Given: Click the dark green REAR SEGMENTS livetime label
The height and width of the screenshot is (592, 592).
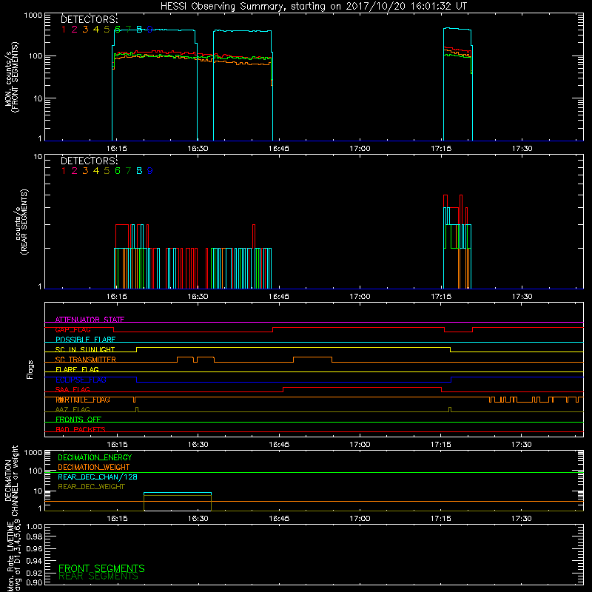Looking at the screenshot, I should click(98, 576).
